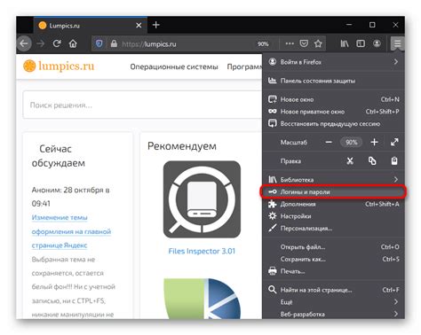
Task: Reload the page with the refresh icon
Action: pyautogui.click(x=57, y=43)
